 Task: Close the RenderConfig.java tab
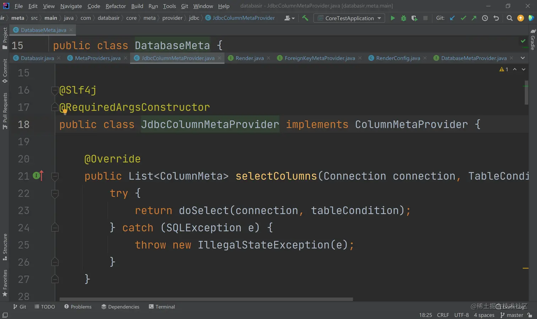tap(425, 58)
